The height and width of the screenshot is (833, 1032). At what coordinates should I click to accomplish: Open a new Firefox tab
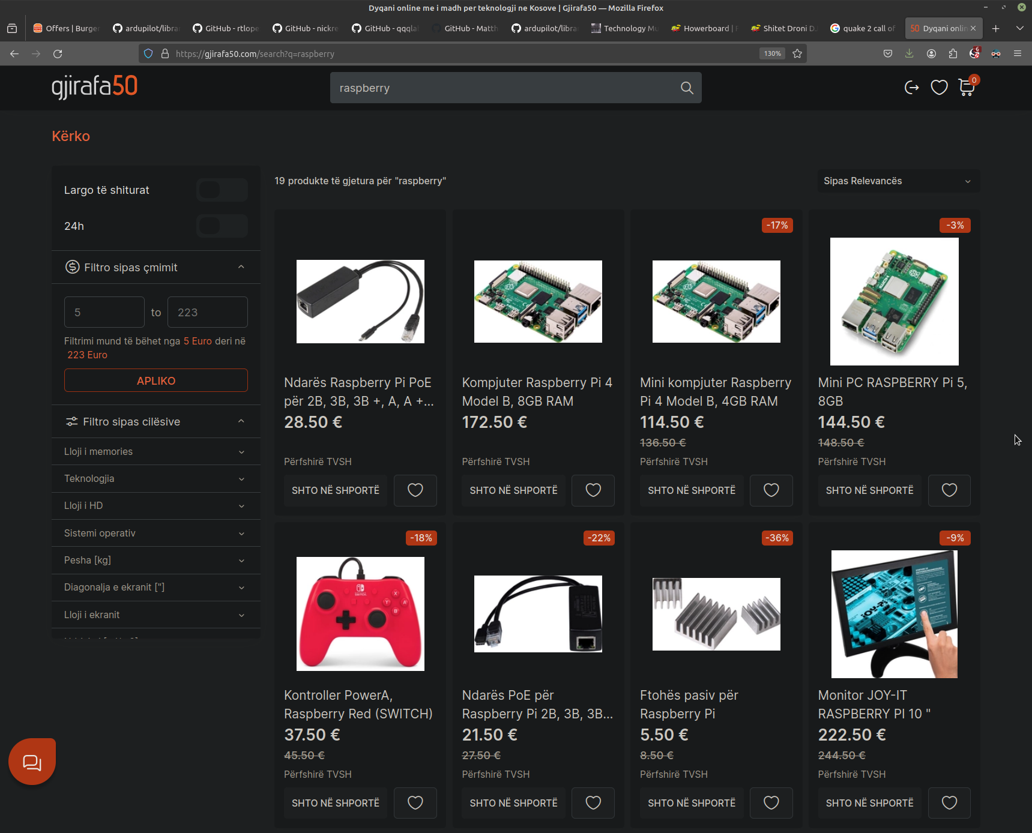(x=996, y=28)
